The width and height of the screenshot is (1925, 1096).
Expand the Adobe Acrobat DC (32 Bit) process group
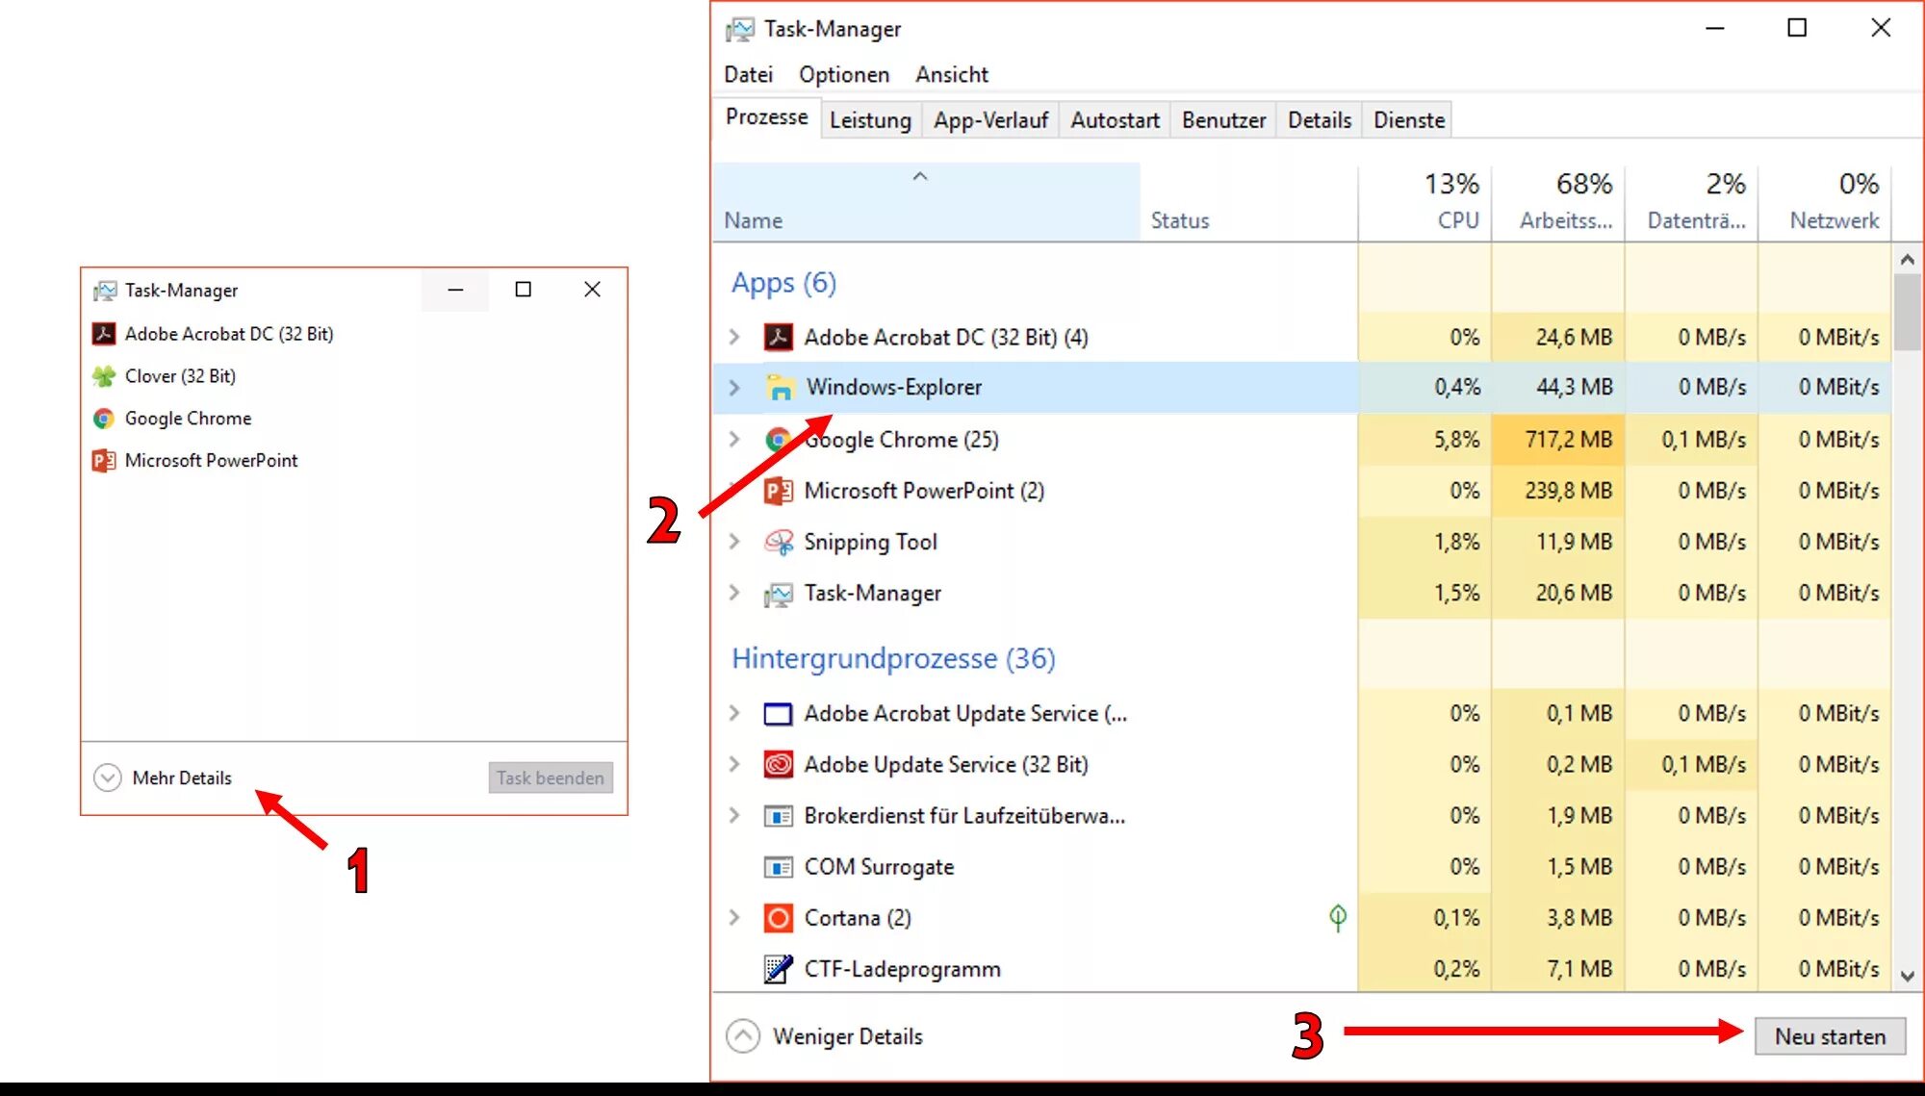point(734,337)
